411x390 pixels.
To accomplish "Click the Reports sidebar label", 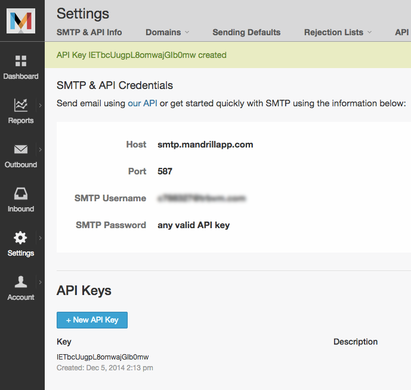I will (x=21, y=121).
